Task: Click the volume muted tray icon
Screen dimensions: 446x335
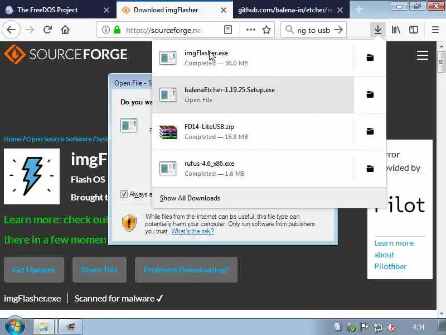Action: [391, 327]
